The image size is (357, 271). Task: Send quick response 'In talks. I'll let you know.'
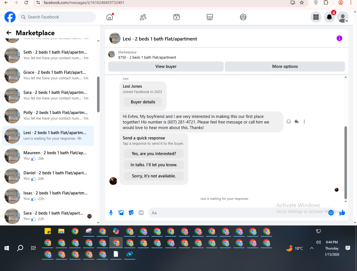[154, 165]
